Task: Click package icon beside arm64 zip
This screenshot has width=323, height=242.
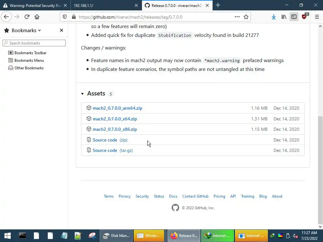Action: pos(89,108)
